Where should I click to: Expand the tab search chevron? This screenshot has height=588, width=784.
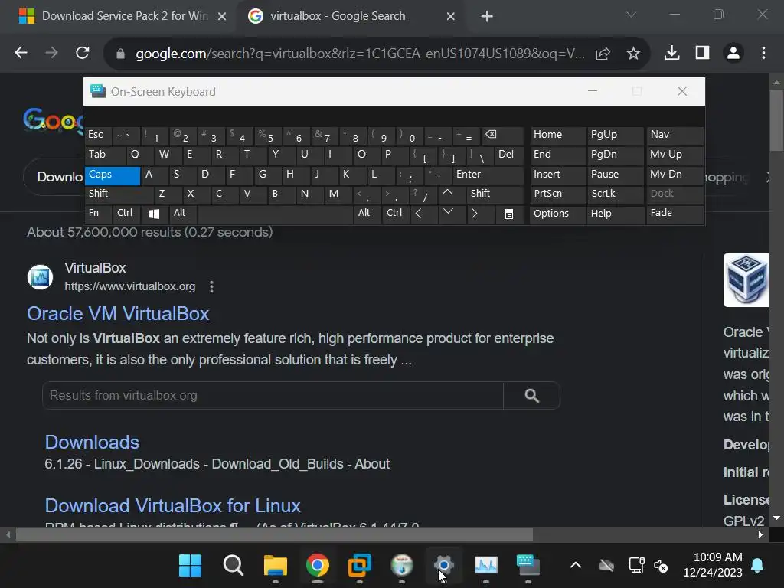(x=631, y=15)
